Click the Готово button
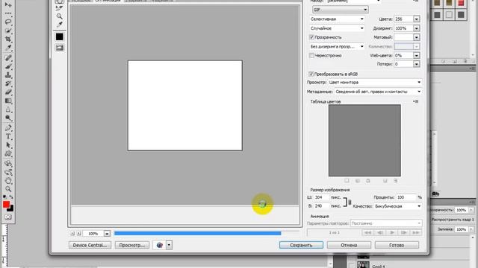The image size is (478, 268). point(397,245)
